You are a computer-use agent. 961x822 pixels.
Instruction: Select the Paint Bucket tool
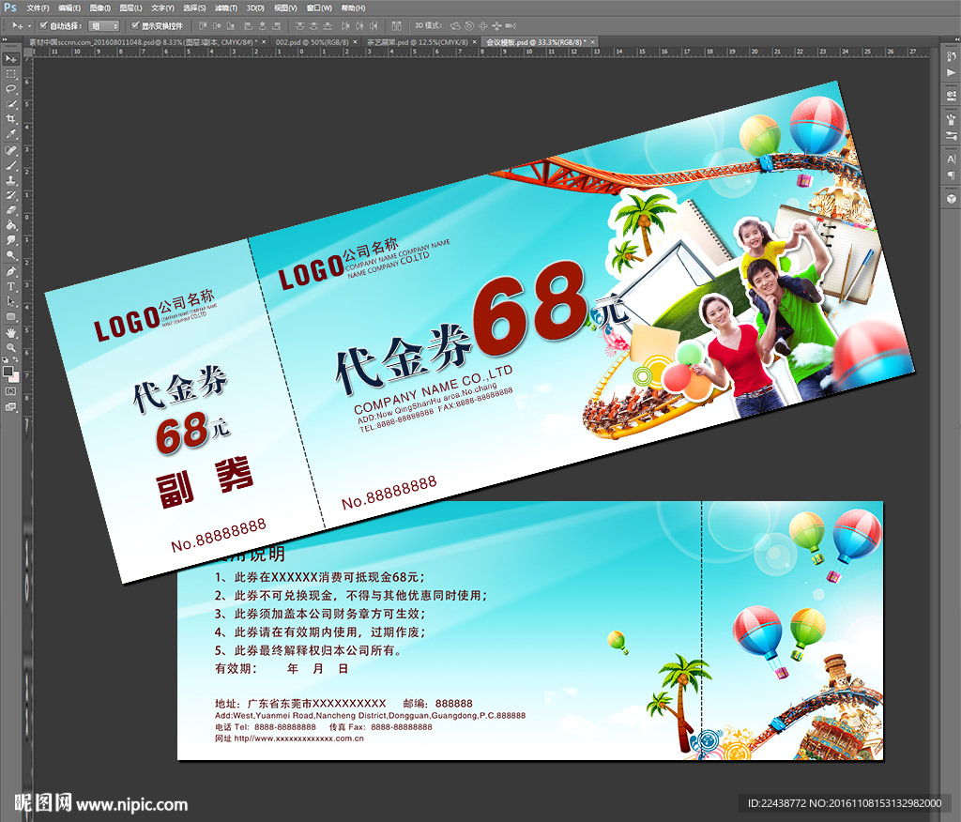point(11,225)
